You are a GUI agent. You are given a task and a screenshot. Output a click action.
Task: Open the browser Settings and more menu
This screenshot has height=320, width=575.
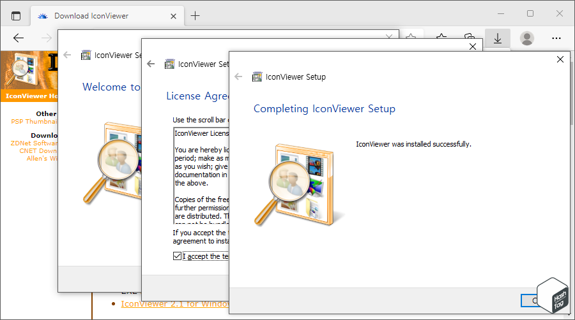[x=556, y=38]
